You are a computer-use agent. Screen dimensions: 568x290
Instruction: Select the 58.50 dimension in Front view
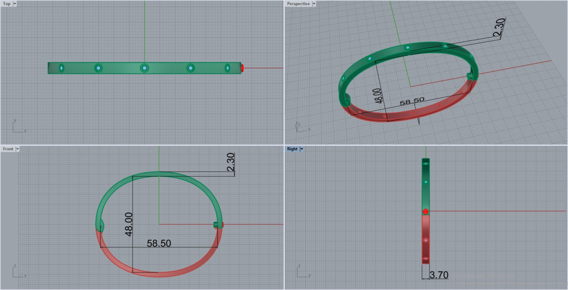pos(159,243)
